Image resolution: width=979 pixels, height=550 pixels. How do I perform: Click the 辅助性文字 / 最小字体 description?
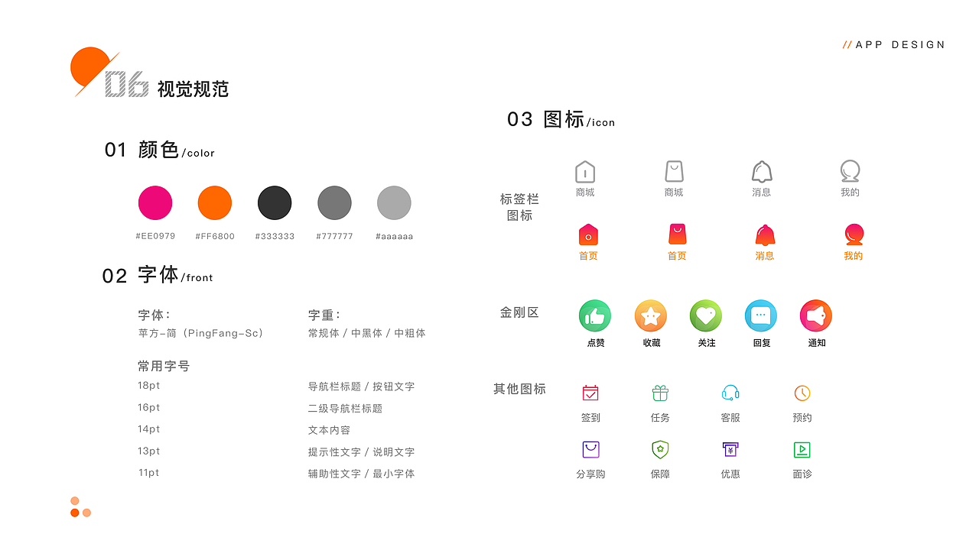tap(361, 474)
